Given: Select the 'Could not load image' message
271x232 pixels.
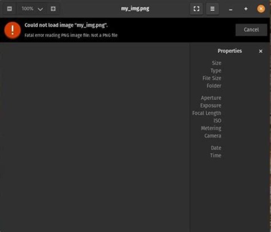Looking at the screenshot, I should click(x=66, y=25).
